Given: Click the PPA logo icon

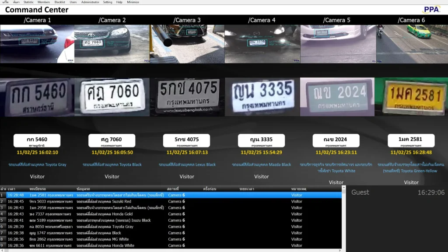Looking at the screenshot, I should click(x=431, y=10).
